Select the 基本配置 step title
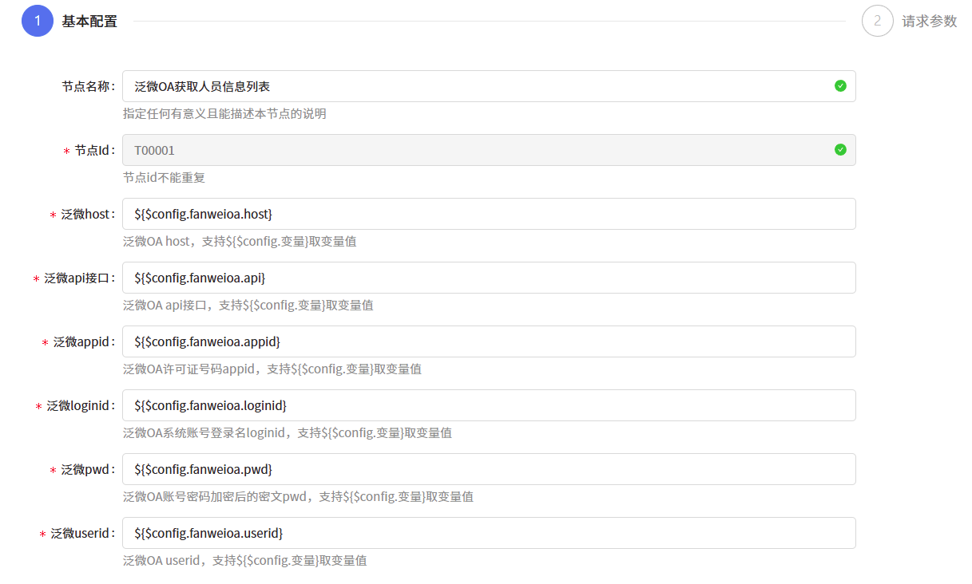The height and width of the screenshot is (584, 972). (89, 22)
